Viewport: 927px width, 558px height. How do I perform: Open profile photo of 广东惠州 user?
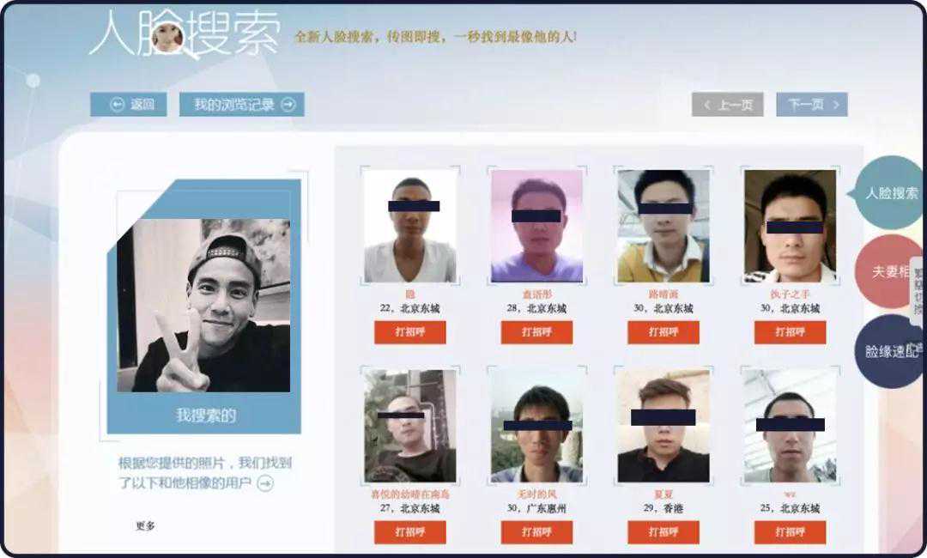click(536, 426)
